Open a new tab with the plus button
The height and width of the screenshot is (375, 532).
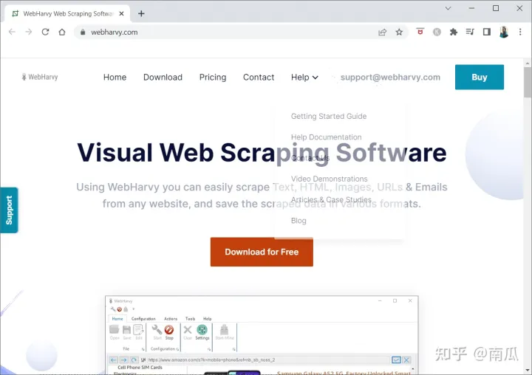pyautogui.click(x=141, y=13)
